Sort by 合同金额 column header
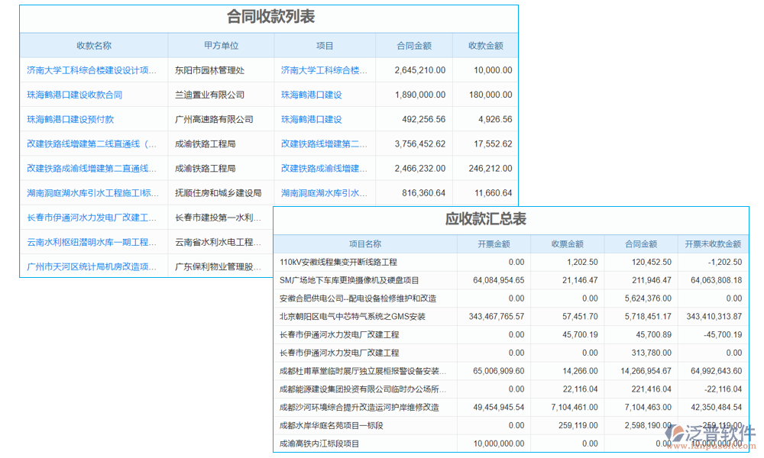Image resolution: width=764 pixels, height=458 pixels. (x=413, y=45)
